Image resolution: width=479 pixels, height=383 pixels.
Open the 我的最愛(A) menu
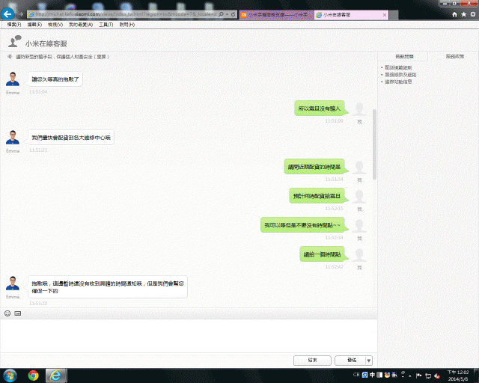(81, 25)
